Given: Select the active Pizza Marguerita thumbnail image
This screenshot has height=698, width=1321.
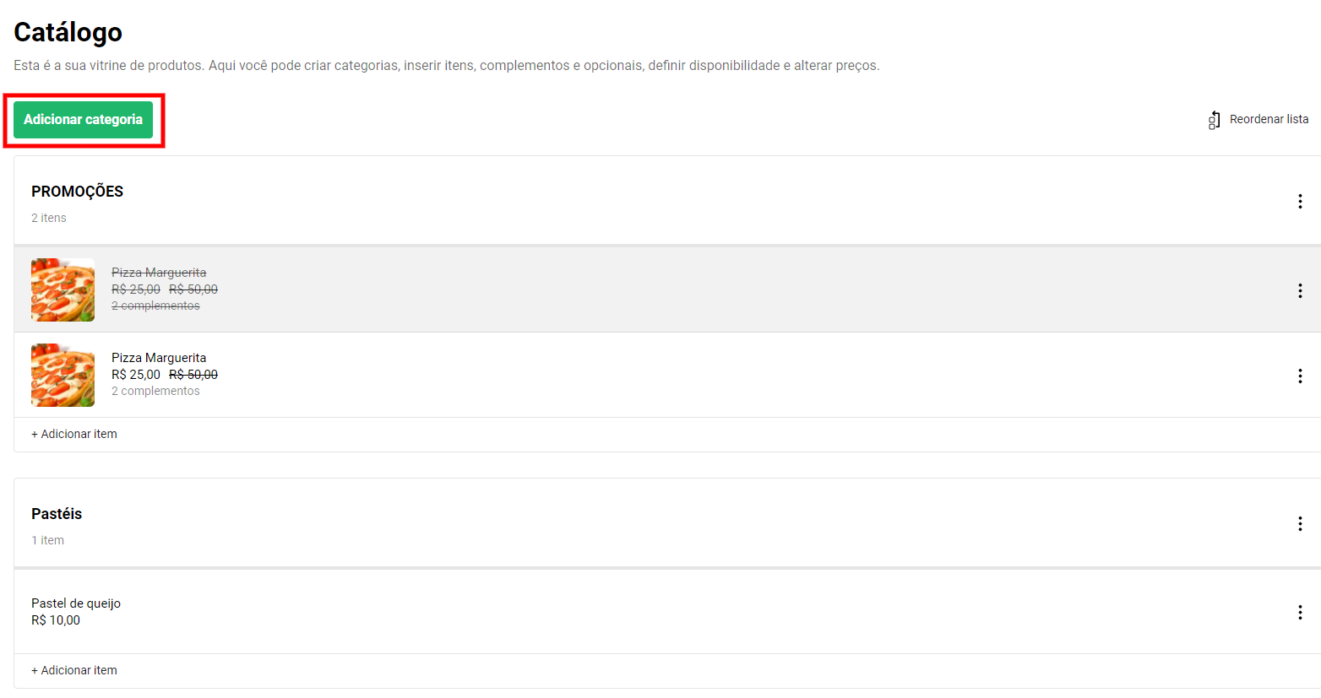Looking at the screenshot, I should (63, 375).
